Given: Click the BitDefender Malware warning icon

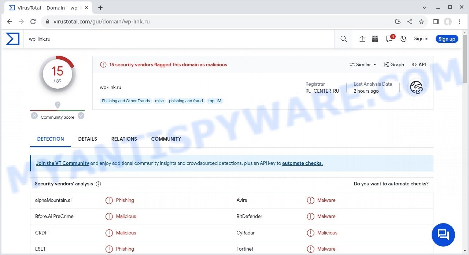Looking at the screenshot, I should tap(311, 217).
